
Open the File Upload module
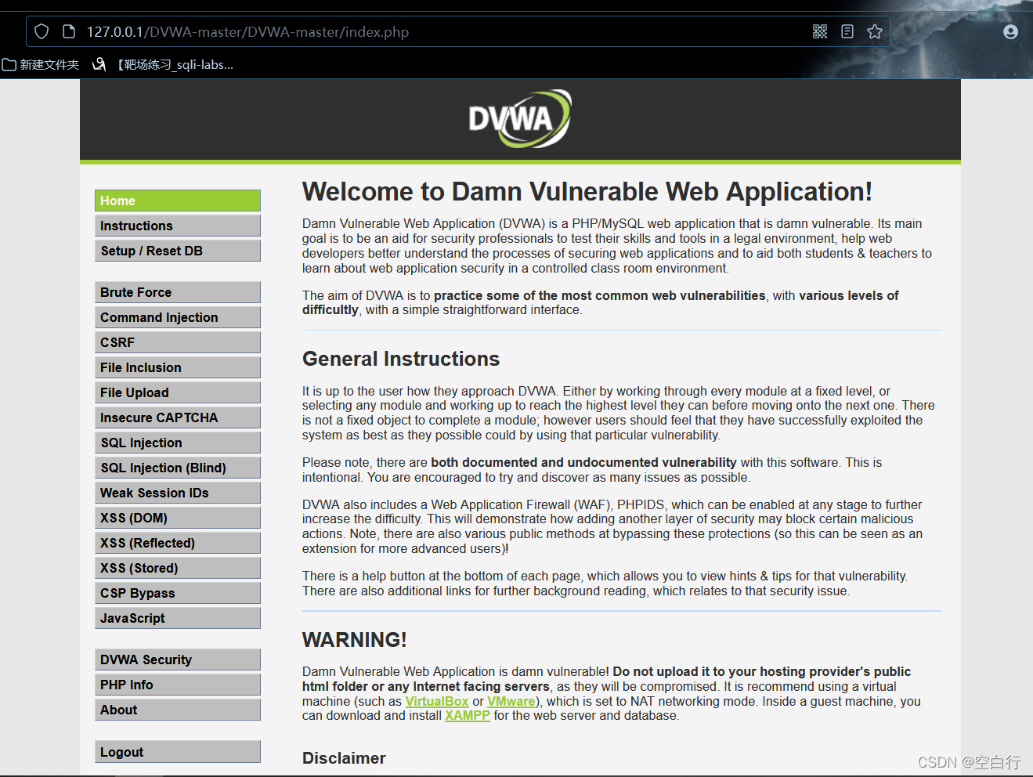178,392
